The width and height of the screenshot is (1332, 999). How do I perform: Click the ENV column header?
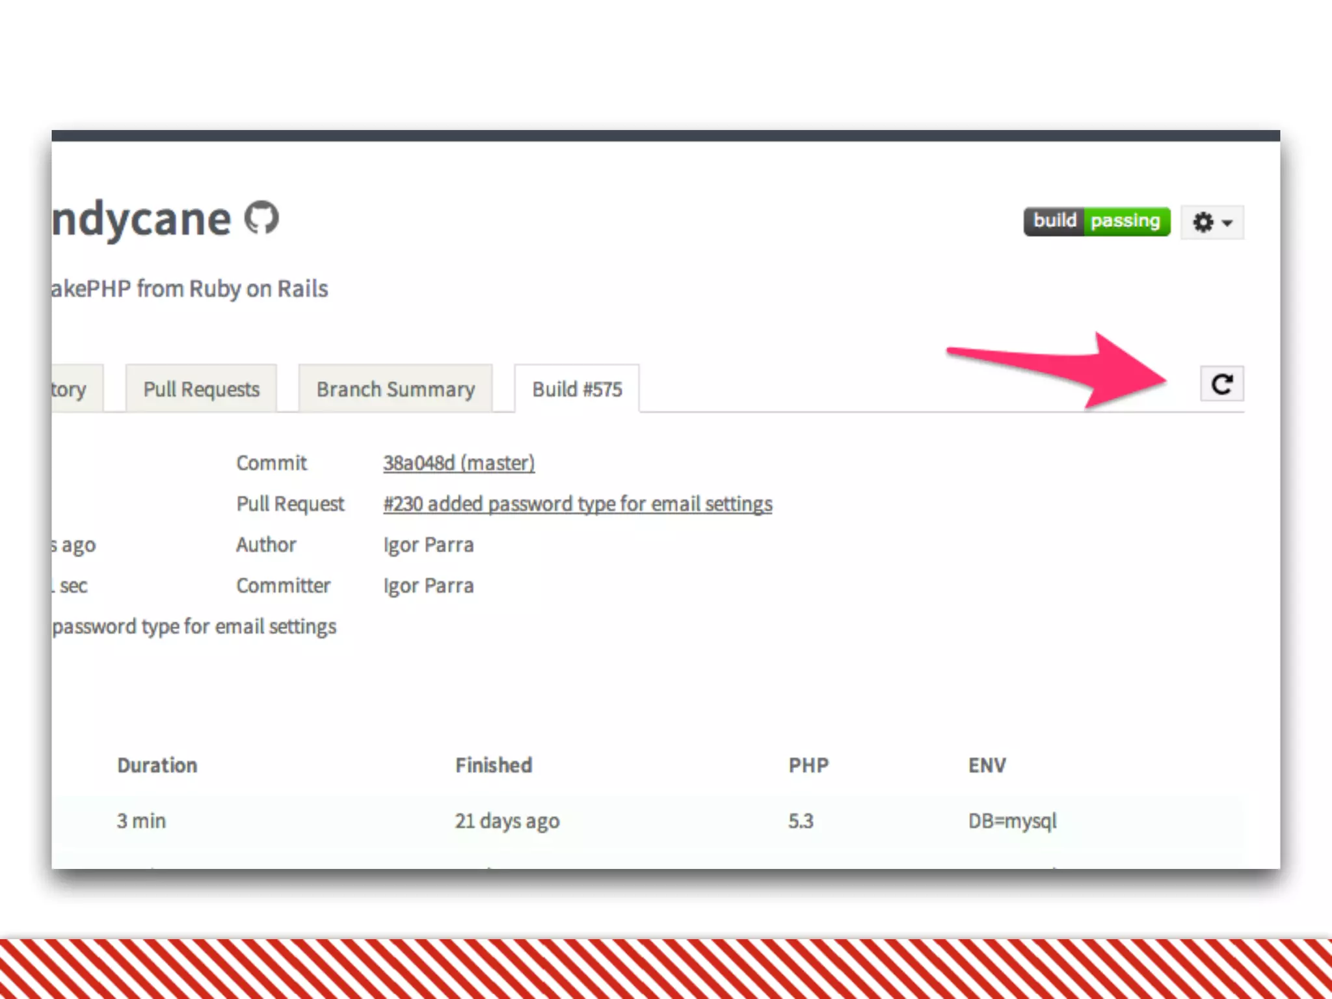click(x=987, y=765)
